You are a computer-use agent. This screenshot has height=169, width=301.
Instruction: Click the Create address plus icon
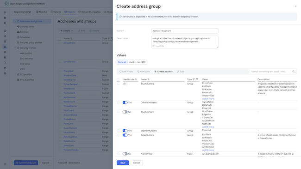pyautogui.click(x=155, y=72)
